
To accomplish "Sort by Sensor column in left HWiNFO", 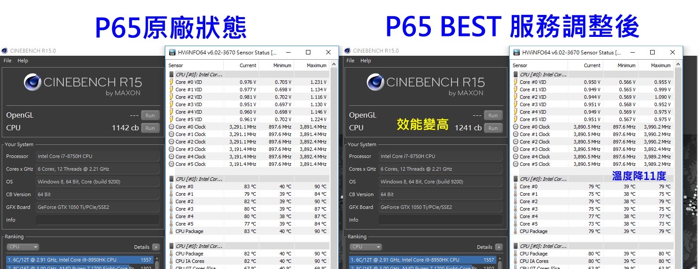I will tap(195, 65).
